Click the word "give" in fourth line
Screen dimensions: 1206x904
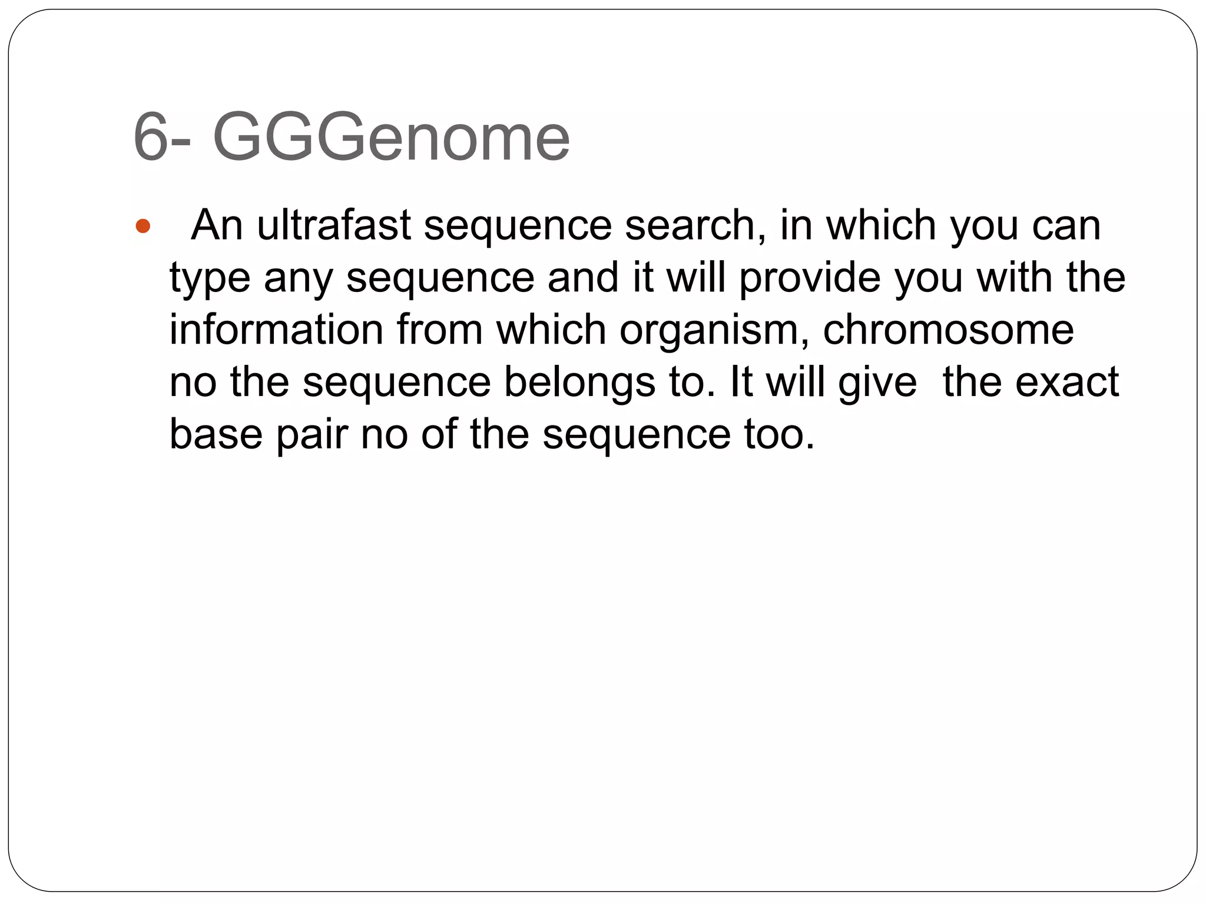pyautogui.click(x=877, y=383)
